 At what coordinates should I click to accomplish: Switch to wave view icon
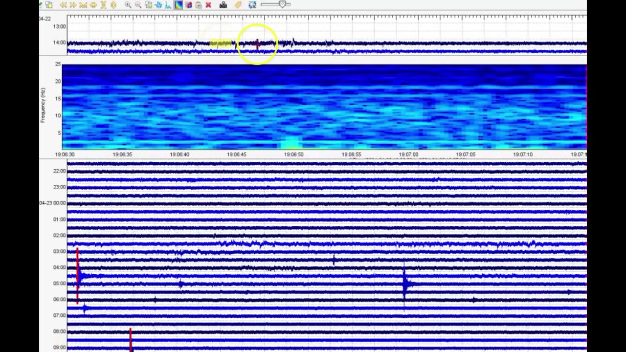pyautogui.click(x=158, y=5)
